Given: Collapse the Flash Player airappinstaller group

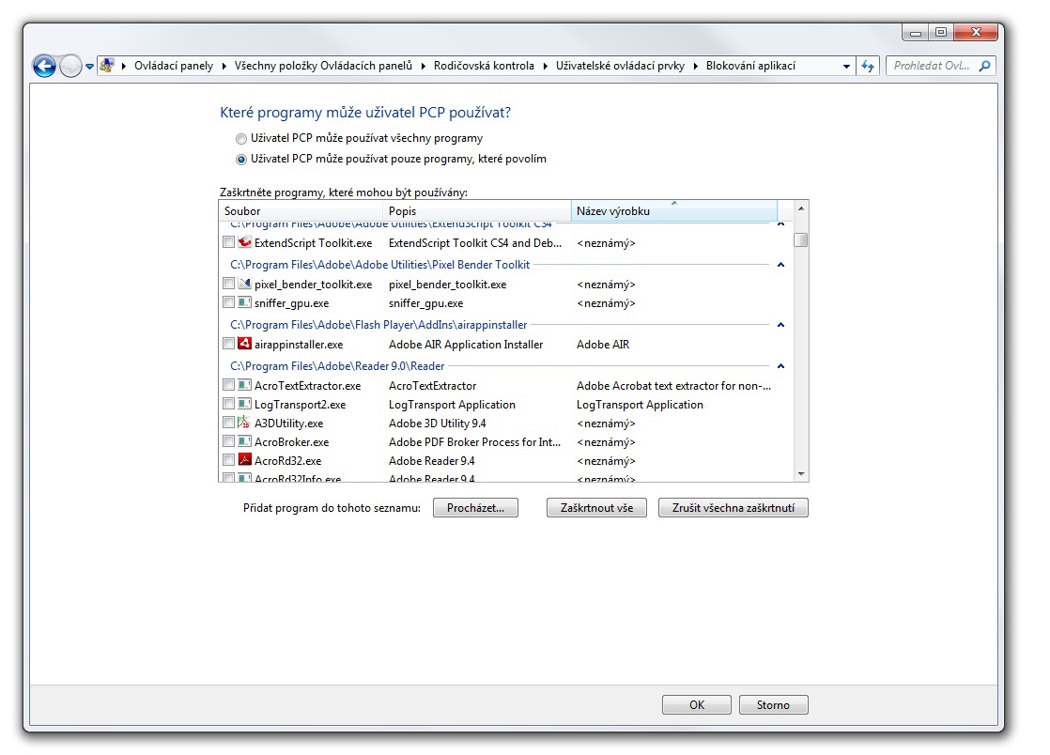Looking at the screenshot, I should point(780,325).
